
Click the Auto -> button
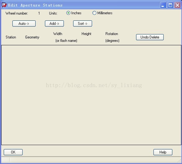pyautogui.click(x=24, y=24)
